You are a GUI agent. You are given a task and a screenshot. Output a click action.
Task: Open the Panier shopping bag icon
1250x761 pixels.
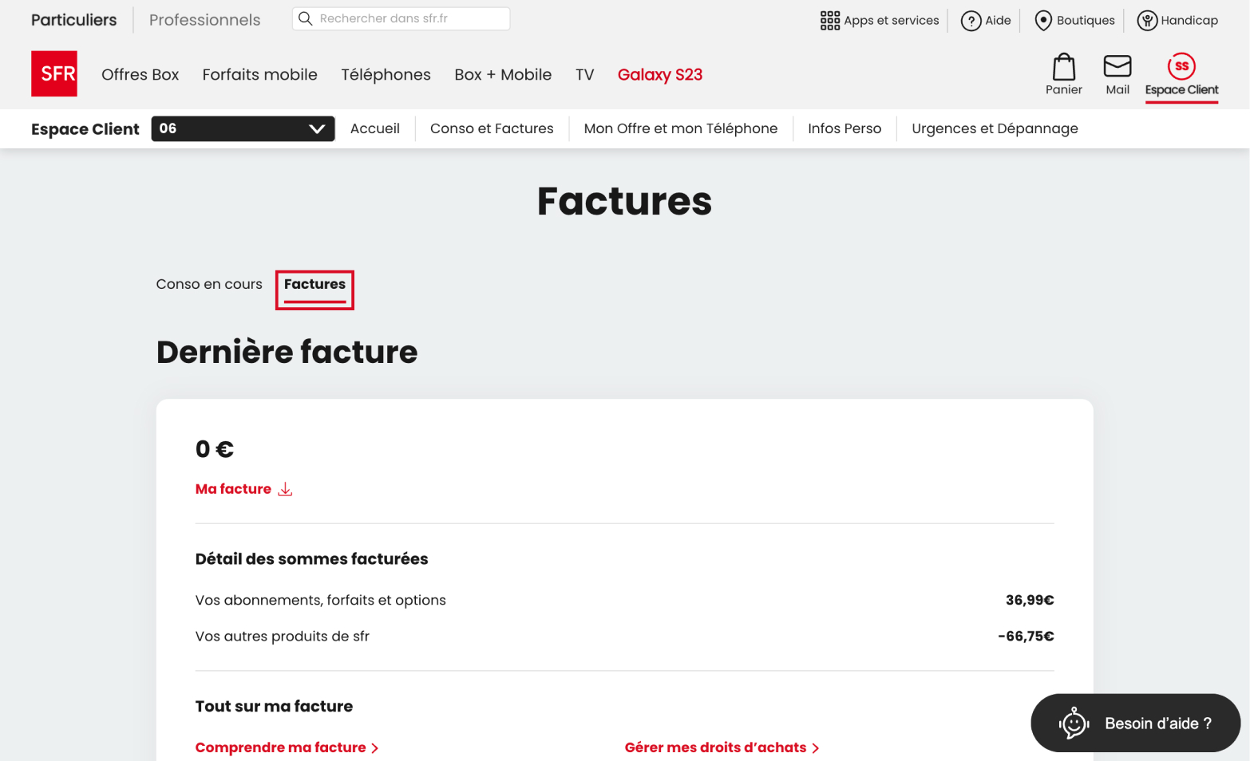pyautogui.click(x=1063, y=68)
